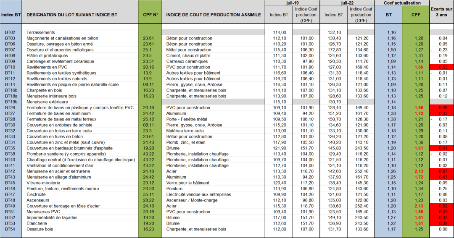Click the BT54 index cell

[x=11, y=229]
